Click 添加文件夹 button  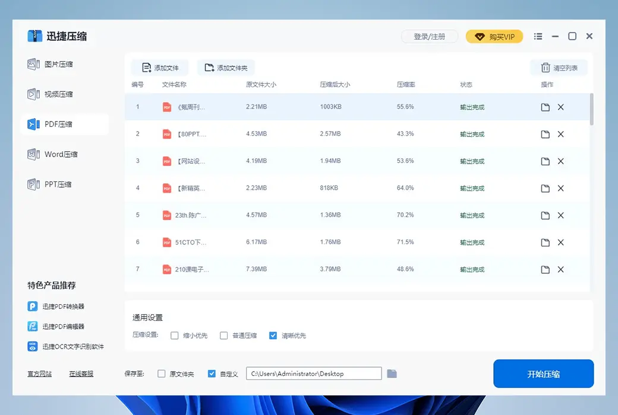click(x=226, y=68)
